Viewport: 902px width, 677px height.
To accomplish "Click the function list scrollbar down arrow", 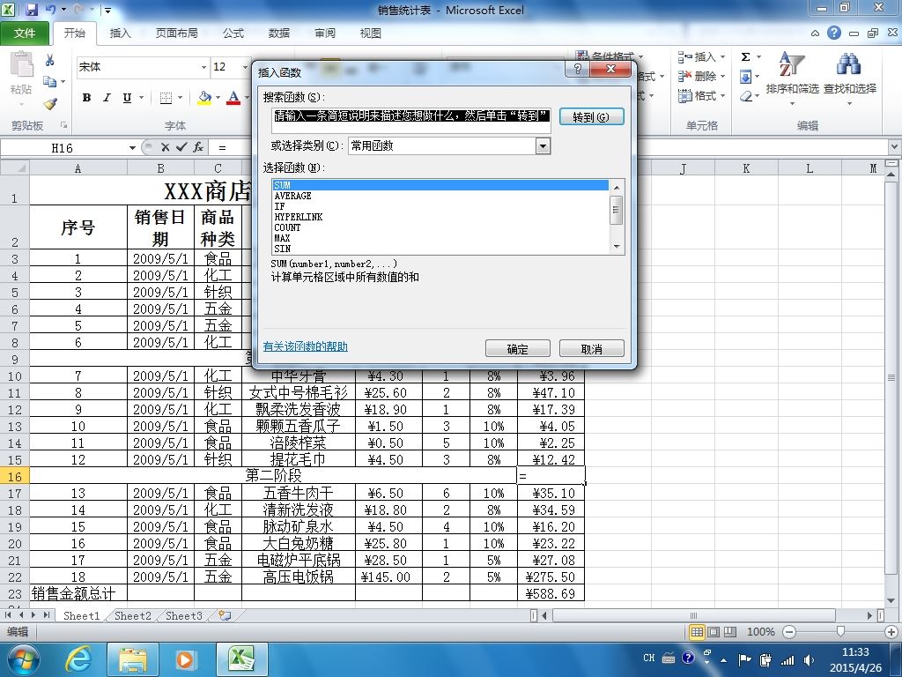I will point(616,247).
